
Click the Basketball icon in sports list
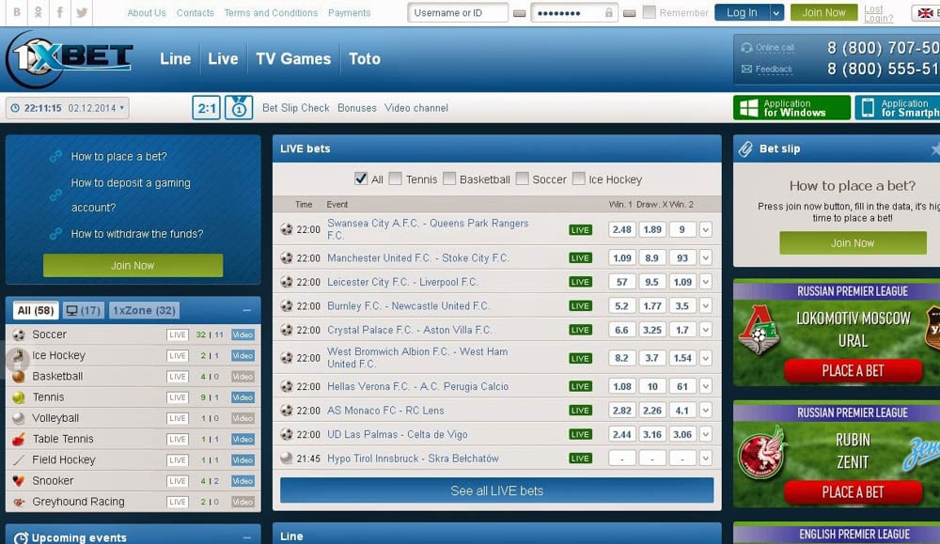tap(19, 376)
